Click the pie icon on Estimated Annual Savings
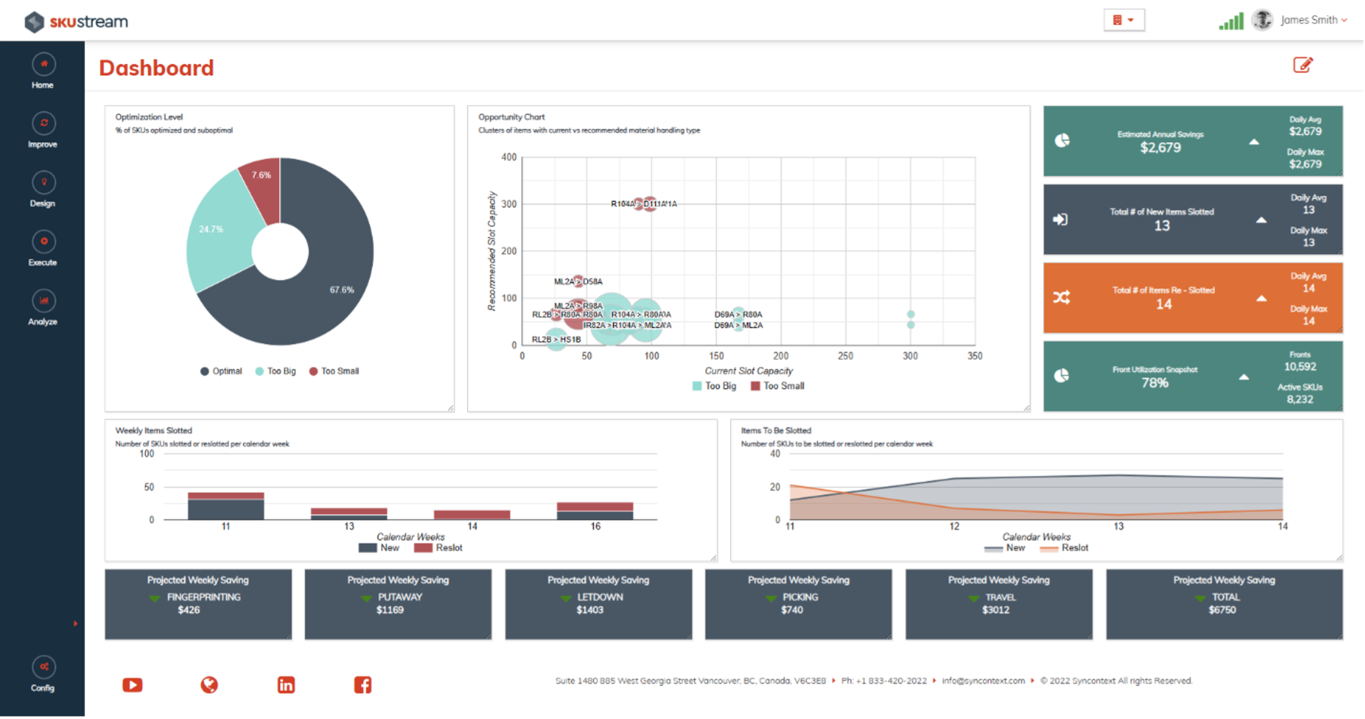This screenshot has height=719, width=1365. [1062, 140]
